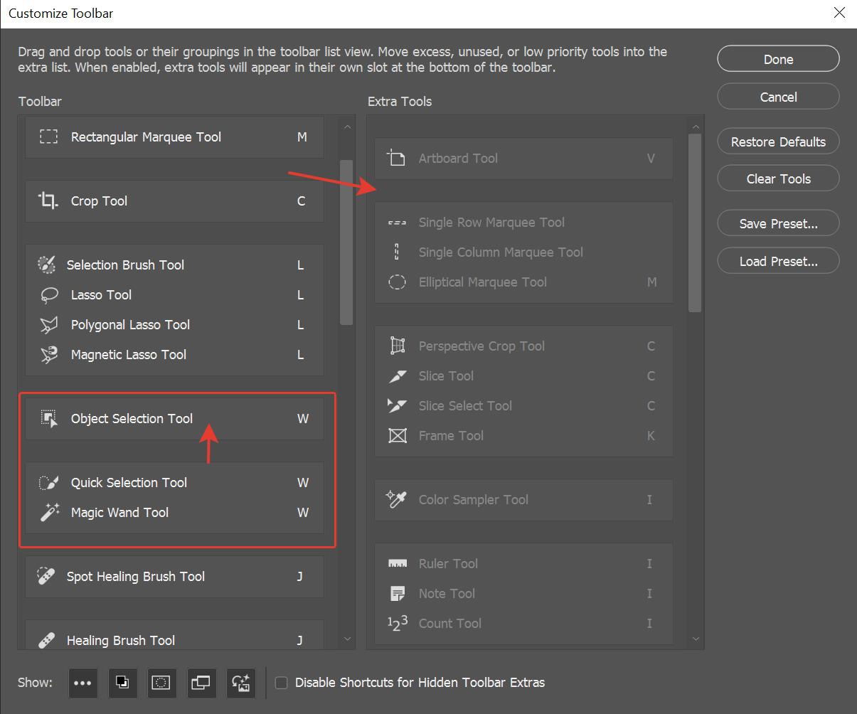Toggle the quick mask mode show button

click(x=161, y=683)
